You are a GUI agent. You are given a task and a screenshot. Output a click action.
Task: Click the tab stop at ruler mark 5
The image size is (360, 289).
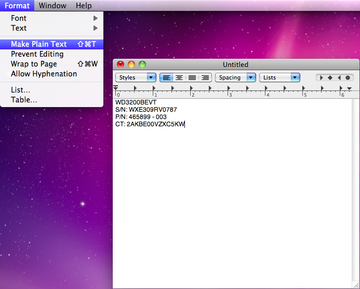tap(303, 88)
